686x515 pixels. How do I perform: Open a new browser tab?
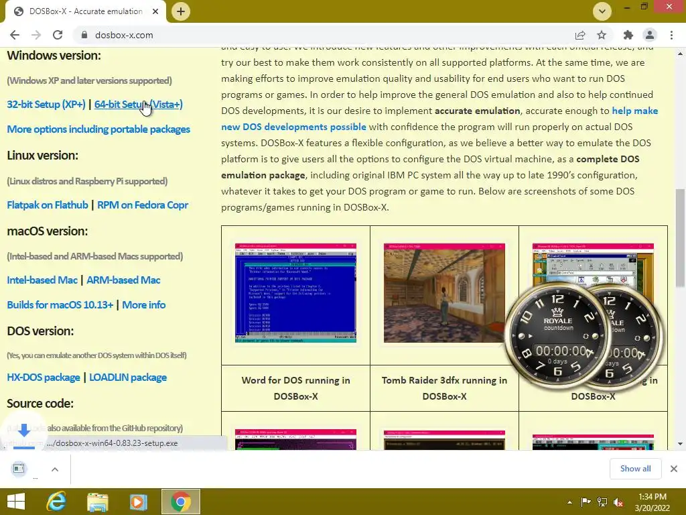click(181, 11)
